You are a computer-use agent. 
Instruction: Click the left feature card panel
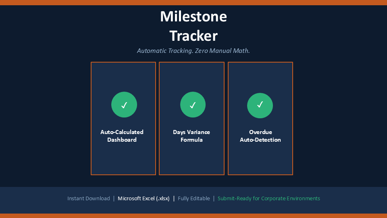pyautogui.click(x=123, y=118)
